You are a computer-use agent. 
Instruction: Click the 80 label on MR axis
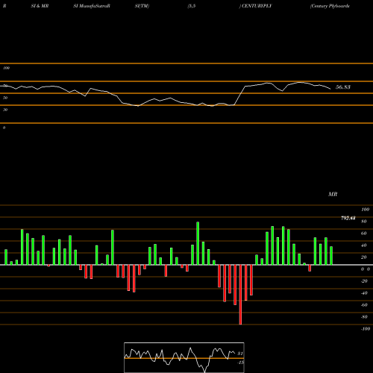pos(364,222)
